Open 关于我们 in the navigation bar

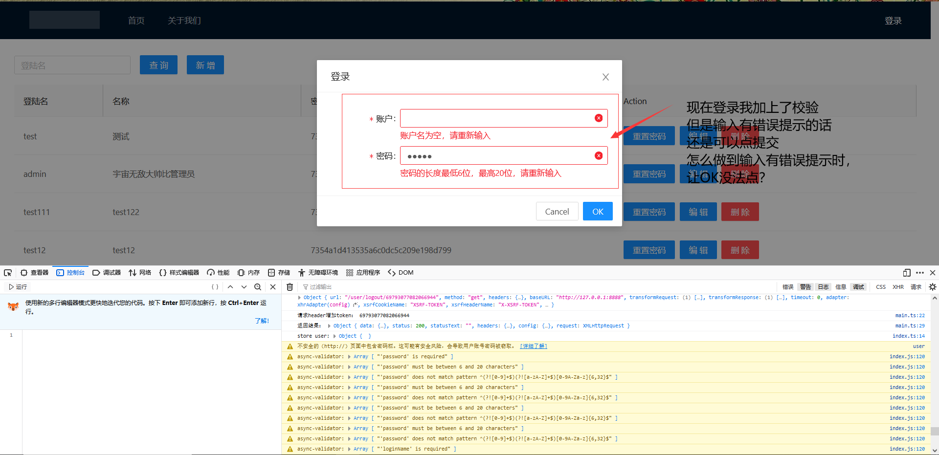184,21
